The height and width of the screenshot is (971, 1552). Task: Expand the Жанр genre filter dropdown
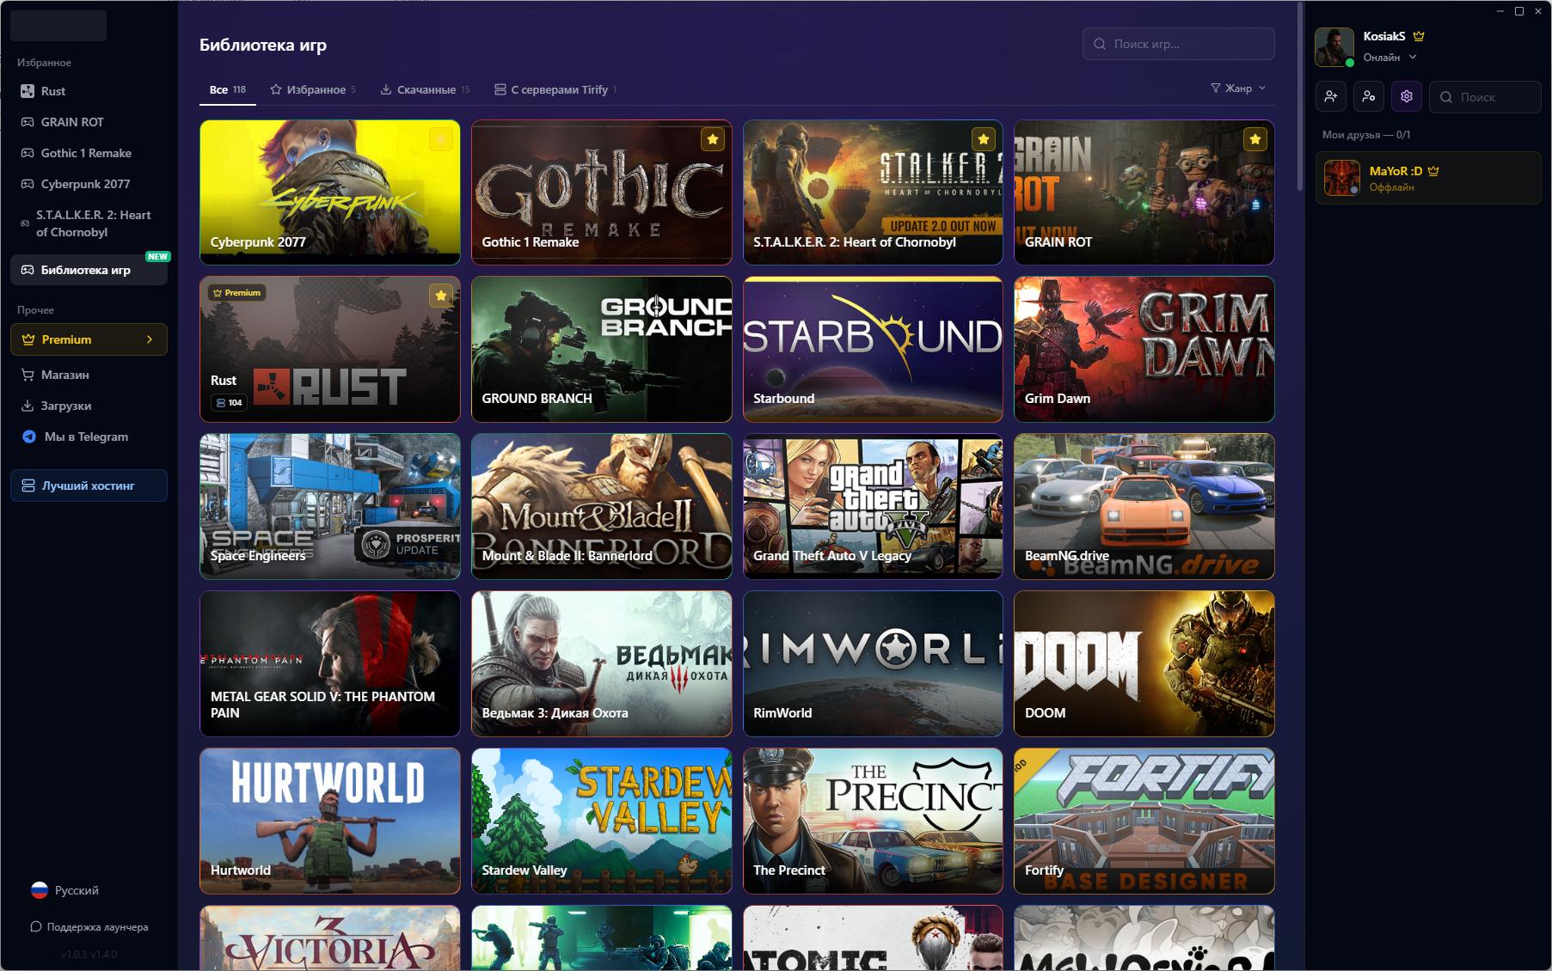[x=1238, y=89]
